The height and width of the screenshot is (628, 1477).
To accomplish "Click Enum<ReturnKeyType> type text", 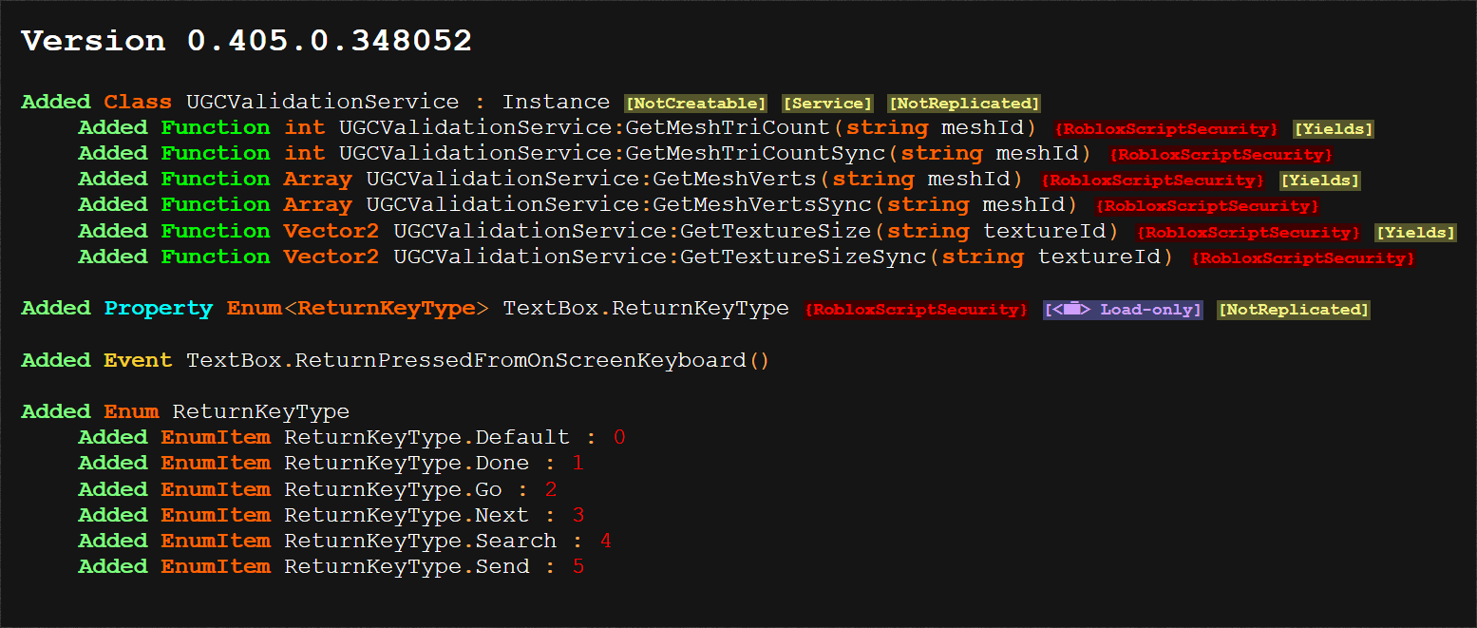I will (x=357, y=308).
